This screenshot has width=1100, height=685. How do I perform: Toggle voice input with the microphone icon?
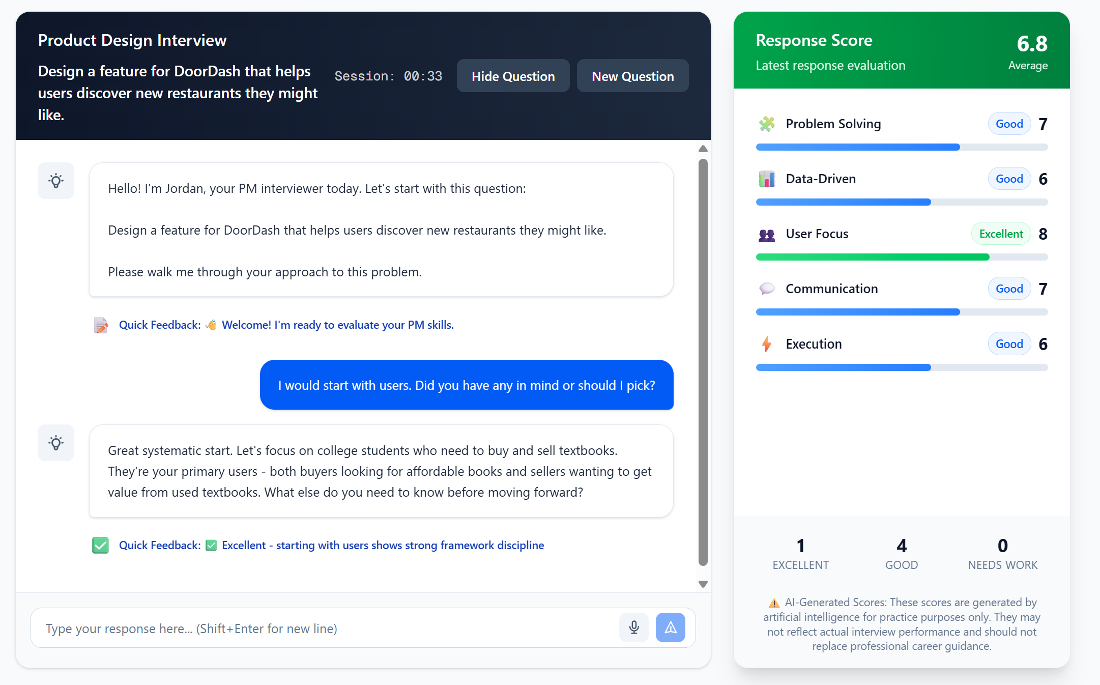coord(634,627)
